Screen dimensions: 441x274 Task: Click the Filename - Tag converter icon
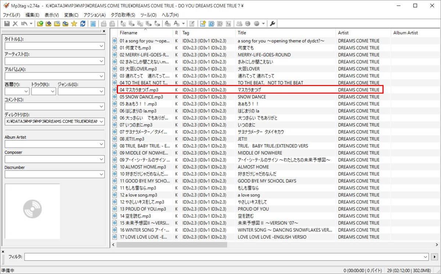click(132, 24)
